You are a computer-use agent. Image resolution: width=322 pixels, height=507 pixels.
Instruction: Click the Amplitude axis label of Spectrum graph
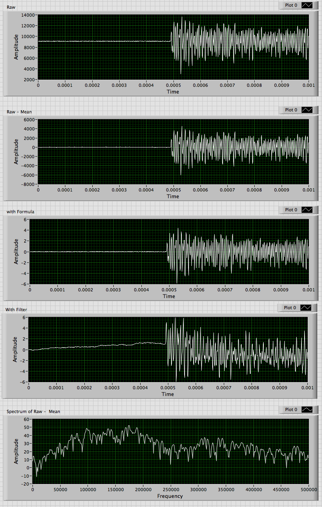pos(16,452)
